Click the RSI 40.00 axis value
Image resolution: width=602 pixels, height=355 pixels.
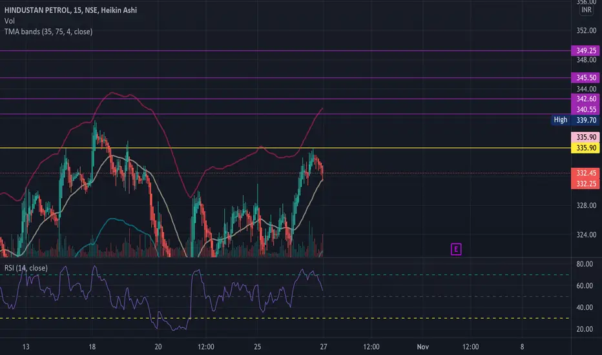(585, 307)
